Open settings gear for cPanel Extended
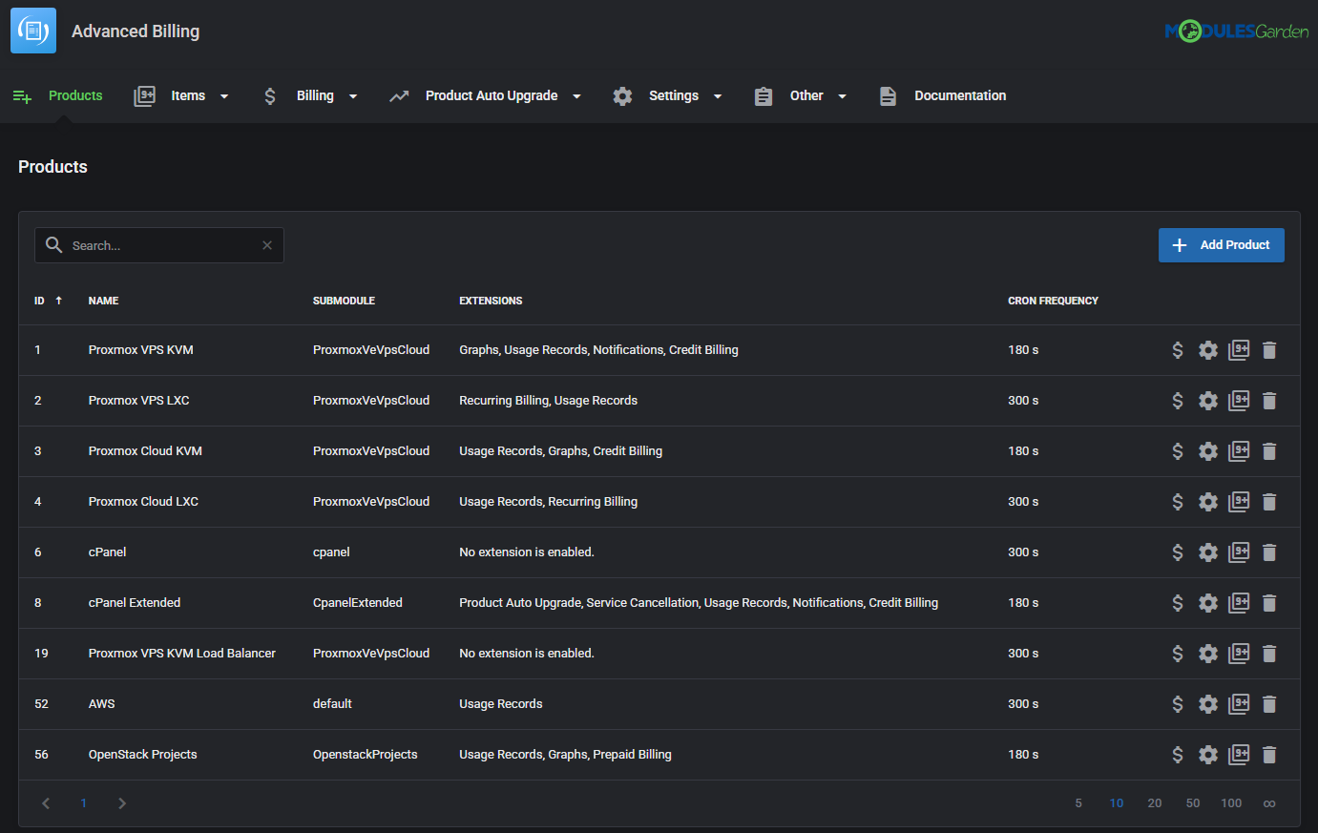This screenshot has width=1318, height=833. pos(1208,603)
